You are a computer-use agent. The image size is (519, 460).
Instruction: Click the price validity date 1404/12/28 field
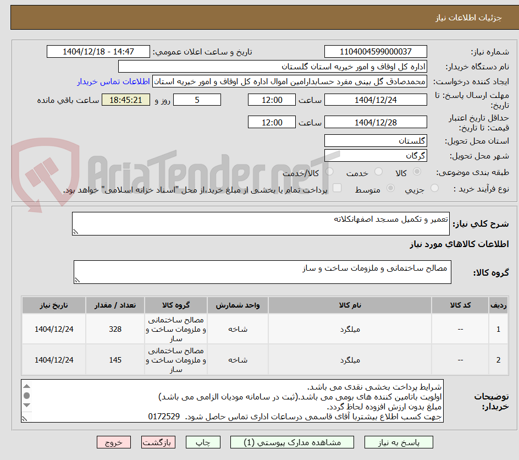coord(376,122)
